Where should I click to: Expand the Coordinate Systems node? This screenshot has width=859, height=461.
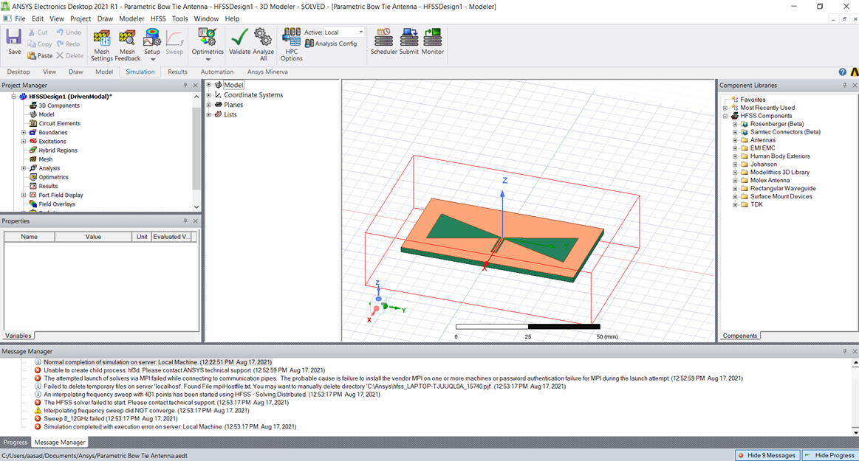tap(209, 95)
